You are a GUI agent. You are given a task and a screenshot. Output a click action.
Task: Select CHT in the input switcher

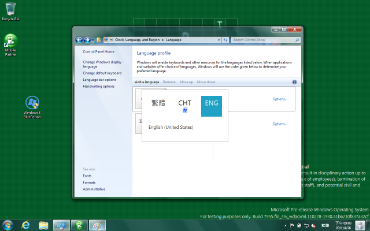coord(185,106)
